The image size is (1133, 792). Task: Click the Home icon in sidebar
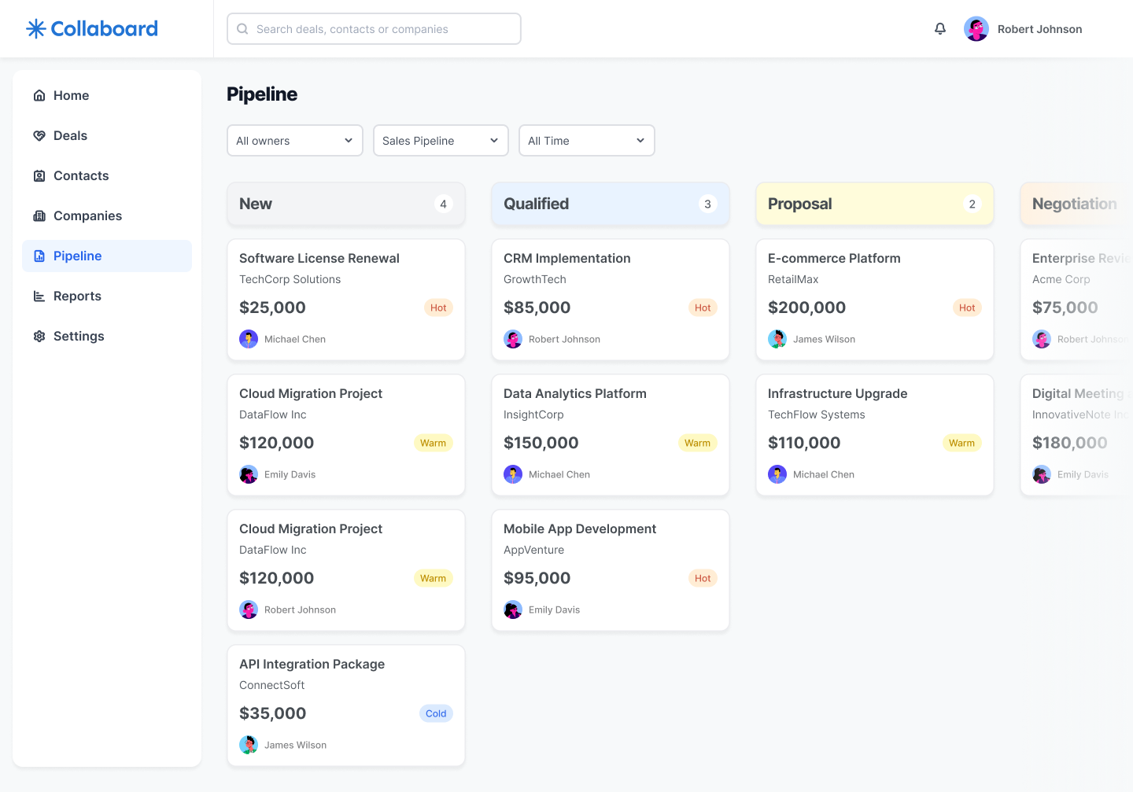coord(39,96)
